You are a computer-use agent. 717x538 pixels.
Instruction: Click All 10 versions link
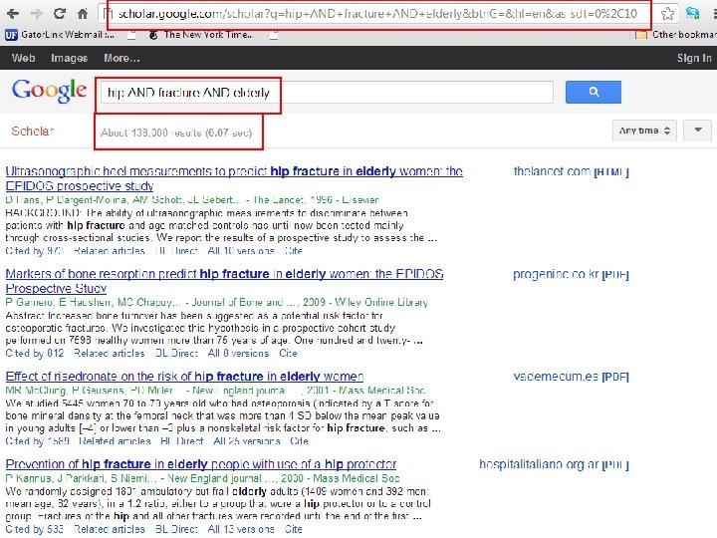pos(241,251)
